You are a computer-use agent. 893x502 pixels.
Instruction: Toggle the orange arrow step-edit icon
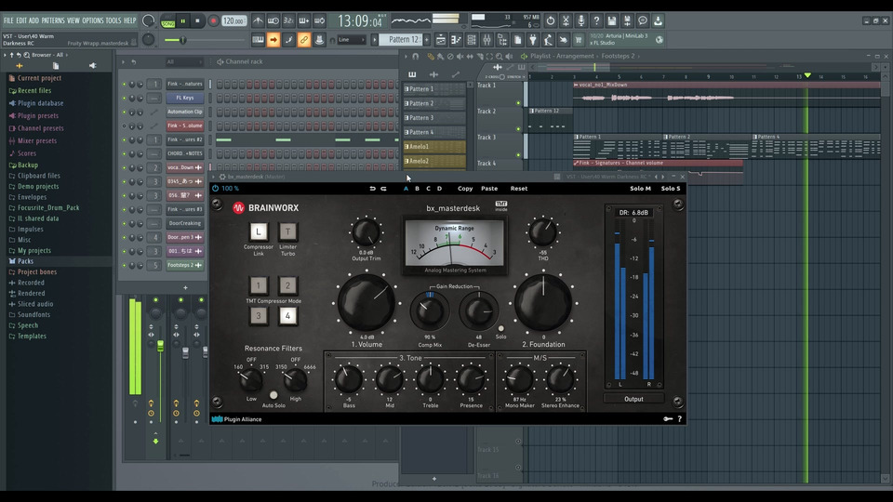273,40
